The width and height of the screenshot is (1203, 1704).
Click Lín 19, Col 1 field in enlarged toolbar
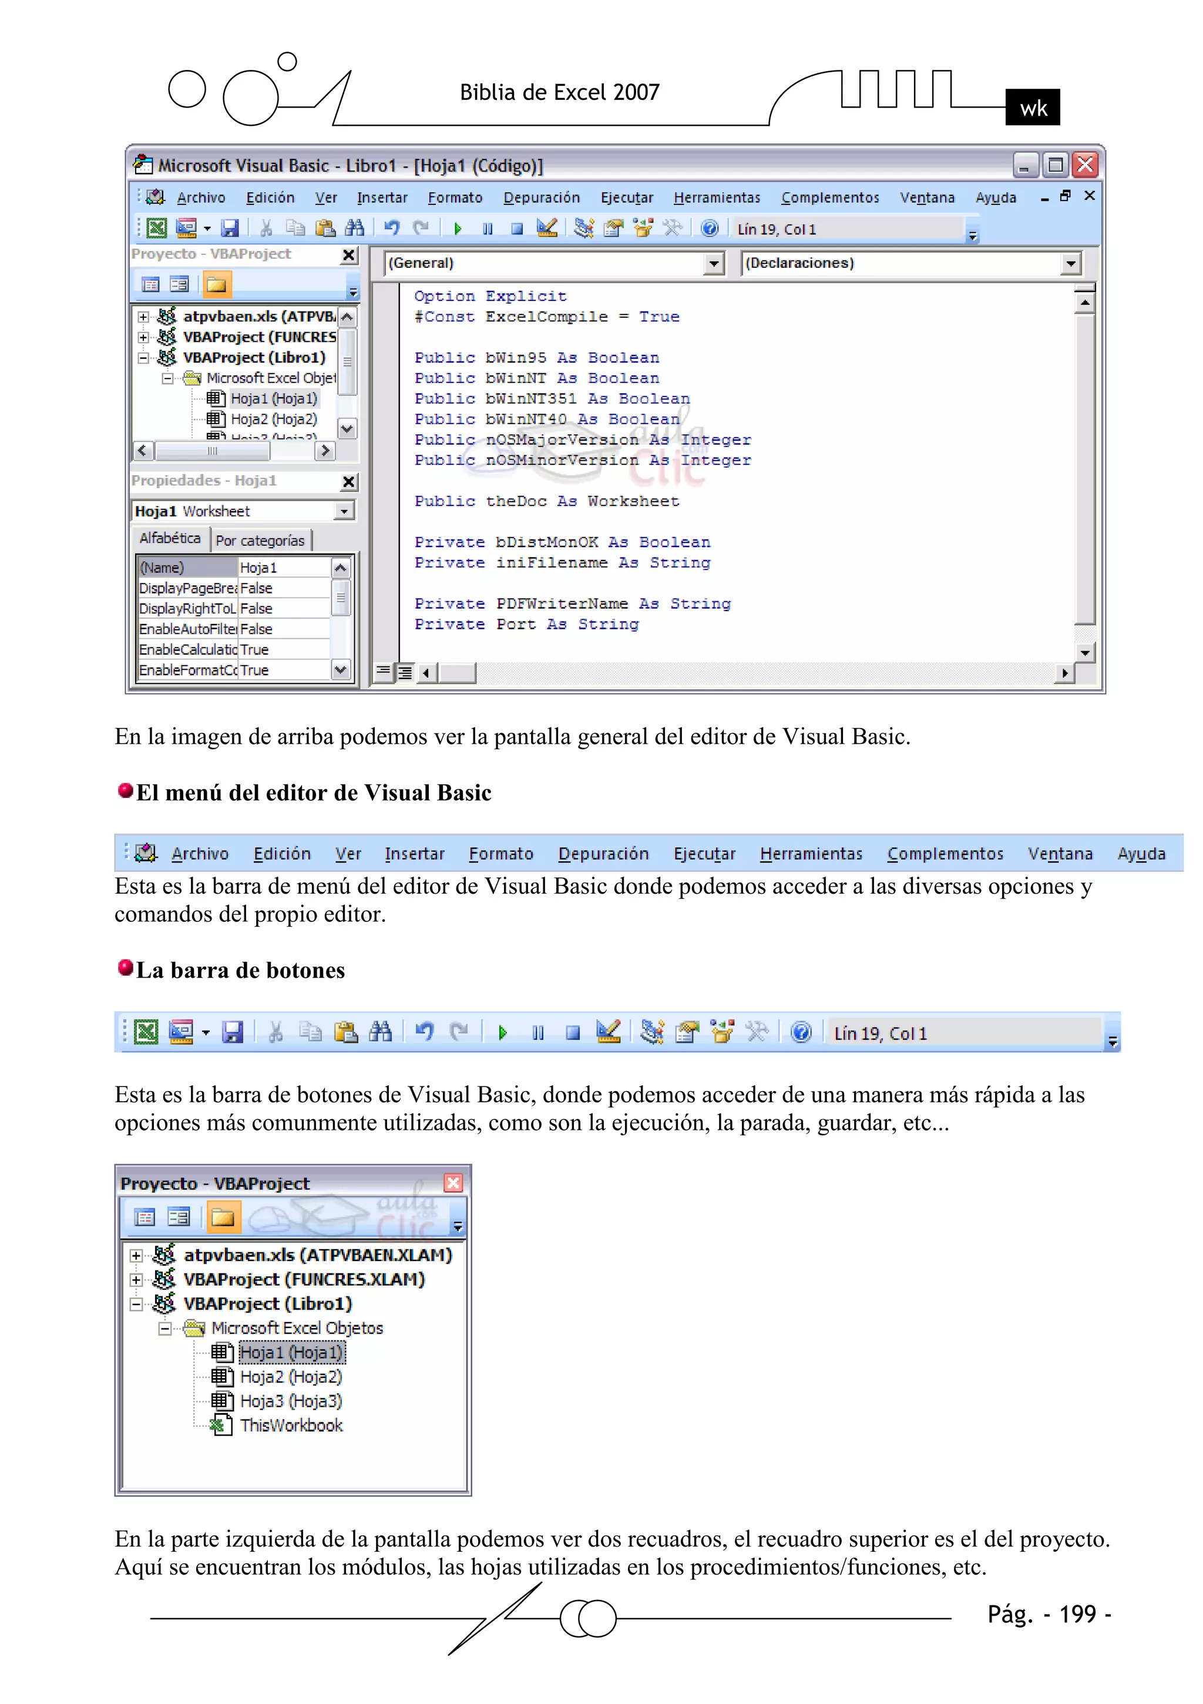[964, 1034]
